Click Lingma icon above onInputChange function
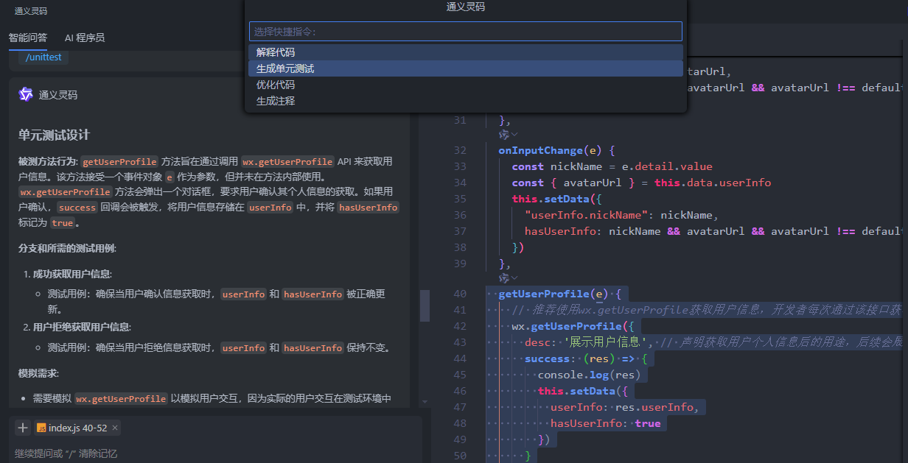 (x=504, y=135)
